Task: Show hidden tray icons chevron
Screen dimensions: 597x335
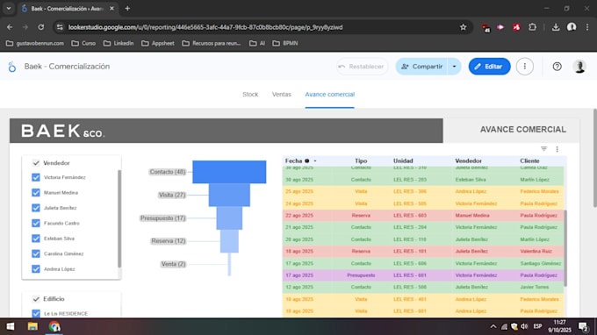Action: [493, 326]
